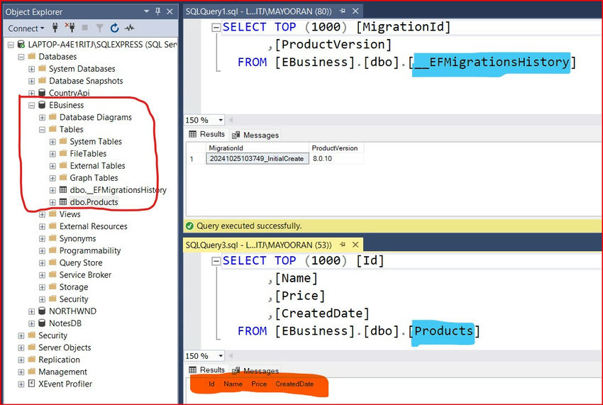Collapse the EBusiness database node
The image size is (603, 405).
pos(31,105)
